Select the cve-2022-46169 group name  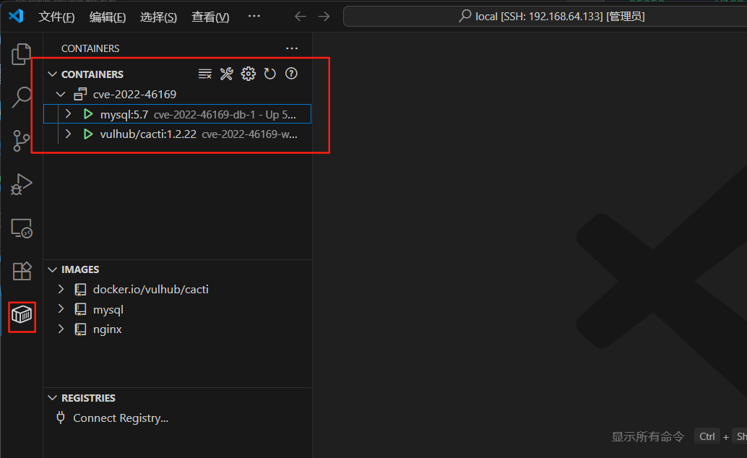(135, 95)
